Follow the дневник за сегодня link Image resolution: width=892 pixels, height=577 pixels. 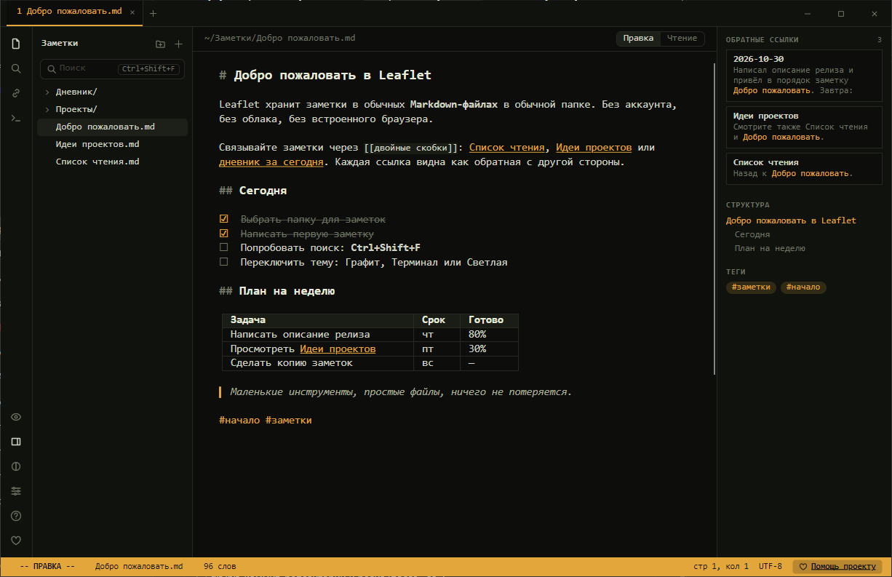pos(271,162)
